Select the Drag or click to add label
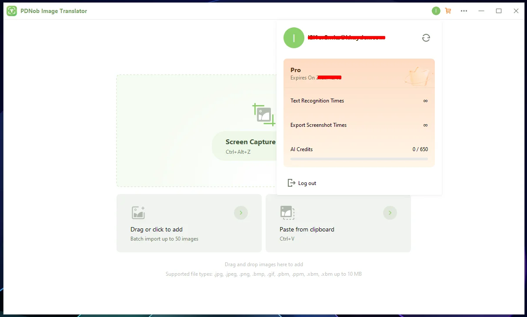 [157, 229]
